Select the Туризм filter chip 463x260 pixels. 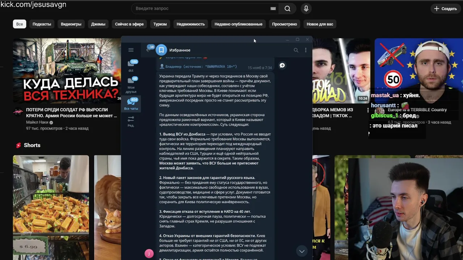160,24
